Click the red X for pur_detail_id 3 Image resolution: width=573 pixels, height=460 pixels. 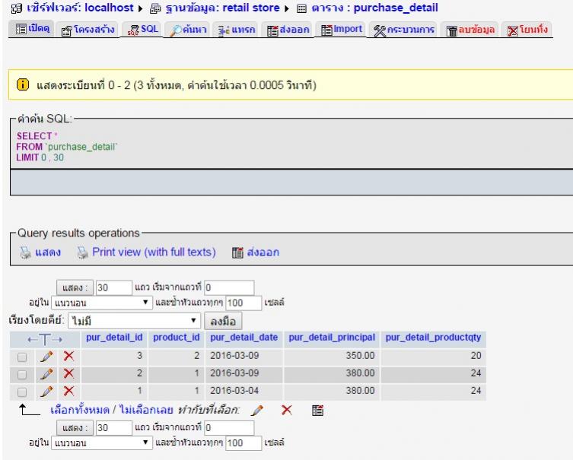click(x=69, y=356)
